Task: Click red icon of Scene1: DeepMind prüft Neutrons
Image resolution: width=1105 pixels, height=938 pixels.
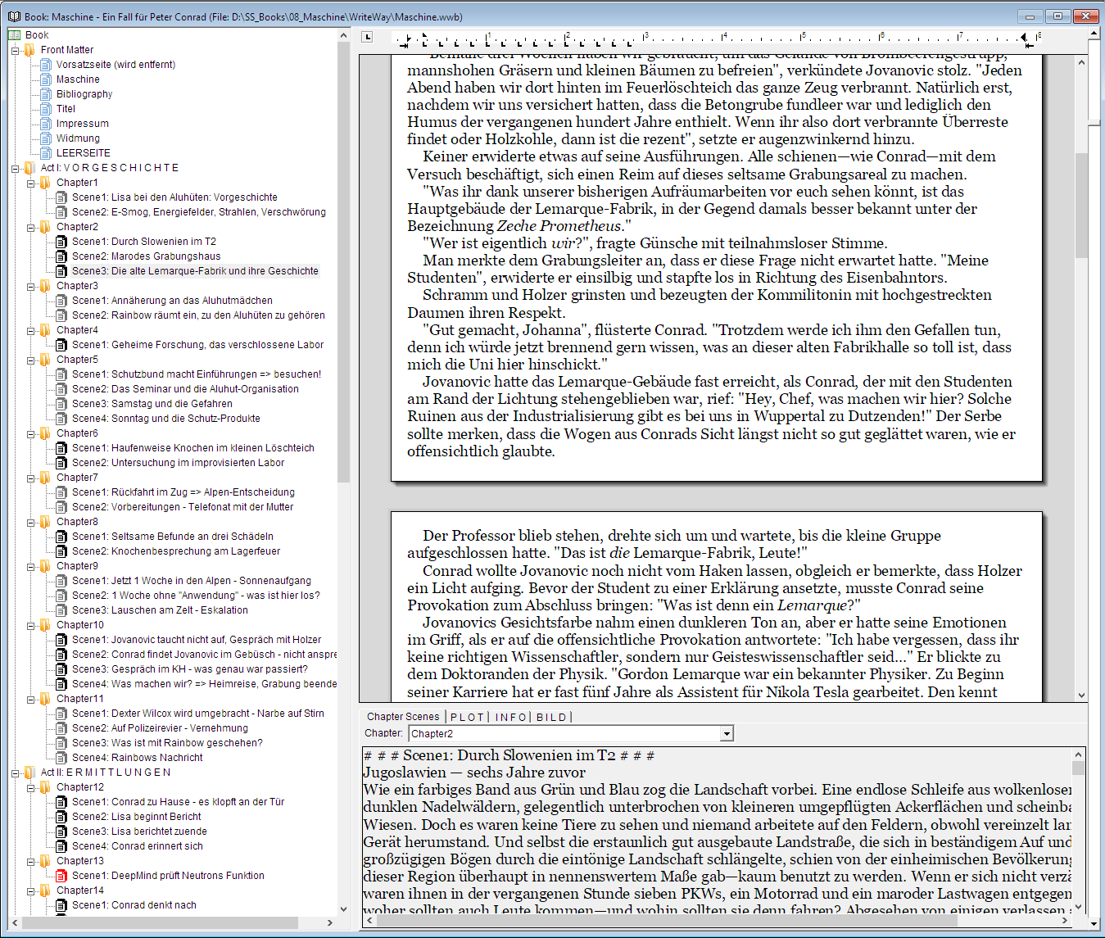Action: pos(61,876)
